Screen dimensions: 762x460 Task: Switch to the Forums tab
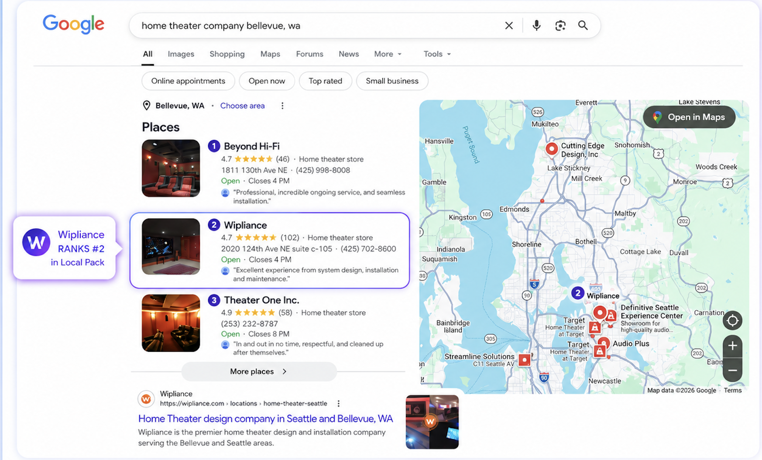(309, 54)
